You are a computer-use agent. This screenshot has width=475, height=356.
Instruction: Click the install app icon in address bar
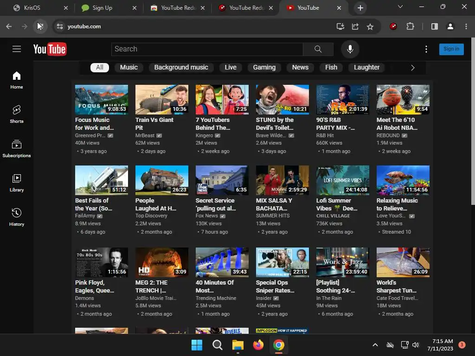click(x=340, y=26)
